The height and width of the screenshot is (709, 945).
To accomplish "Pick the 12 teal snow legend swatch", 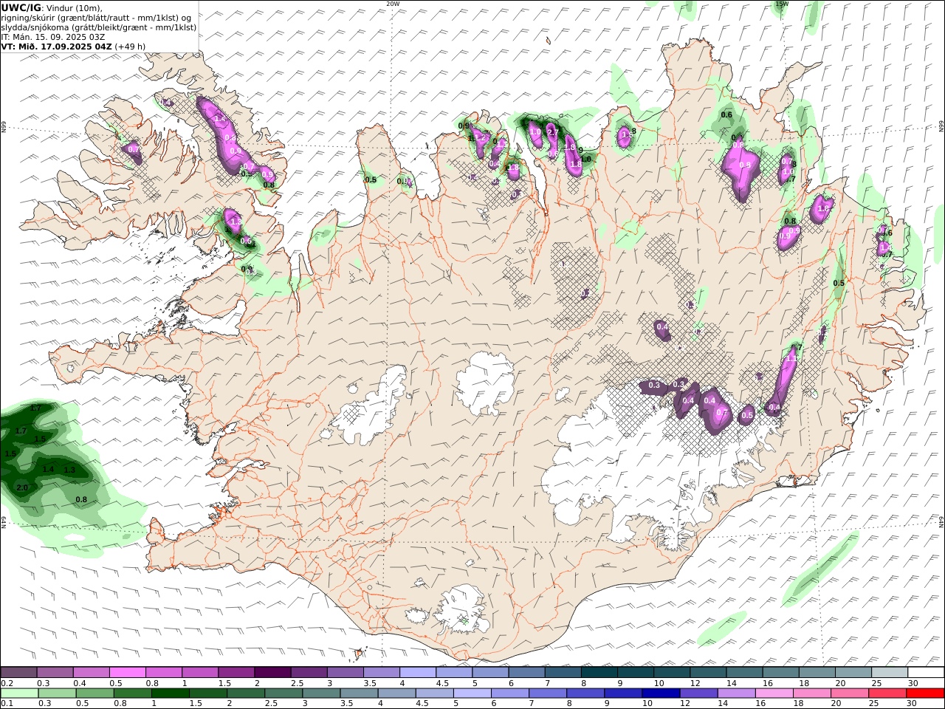I will point(708,672).
